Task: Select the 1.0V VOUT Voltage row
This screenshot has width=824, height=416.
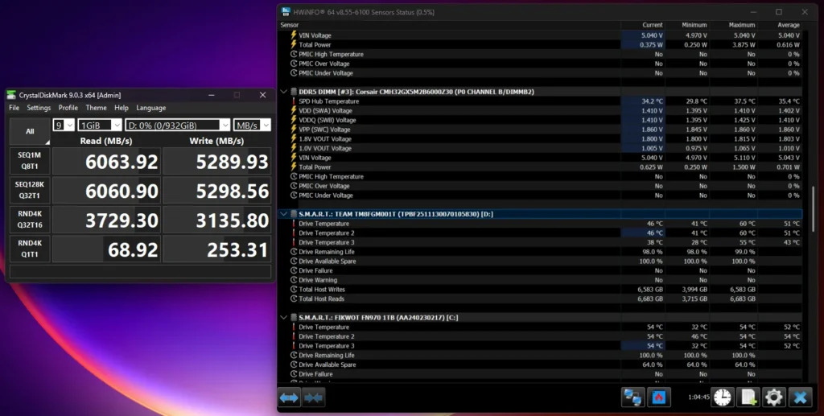Action: [540, 148]
